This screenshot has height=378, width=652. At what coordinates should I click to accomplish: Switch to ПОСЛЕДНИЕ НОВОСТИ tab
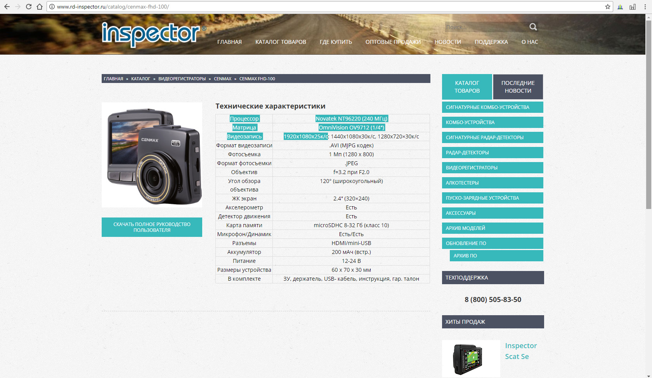(x=518, y=87)
